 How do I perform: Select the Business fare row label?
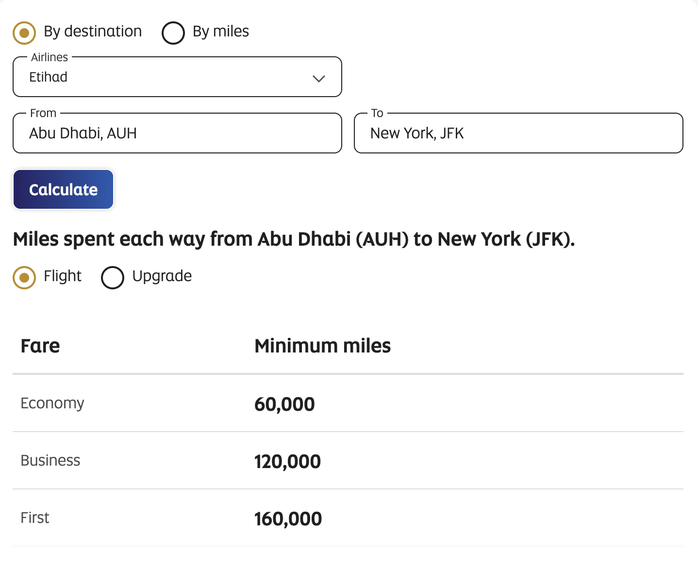coord(50,461)
